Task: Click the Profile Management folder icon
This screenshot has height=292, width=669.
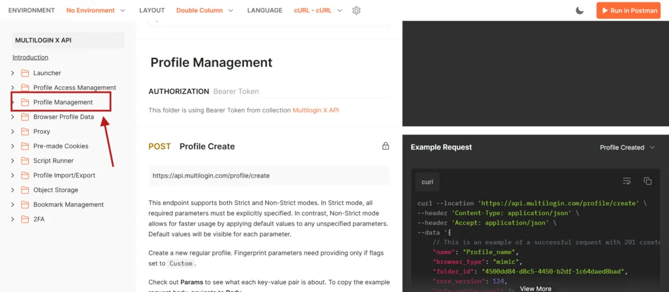Action: click(25, 102)
